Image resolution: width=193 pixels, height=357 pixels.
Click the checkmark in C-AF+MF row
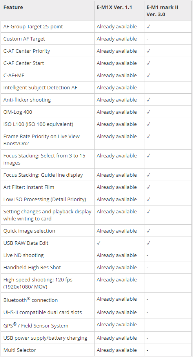point(148,75)
